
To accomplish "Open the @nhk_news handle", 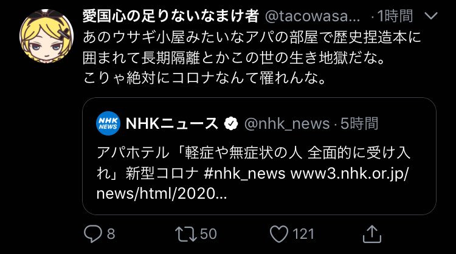I will (x=287, y=124).
